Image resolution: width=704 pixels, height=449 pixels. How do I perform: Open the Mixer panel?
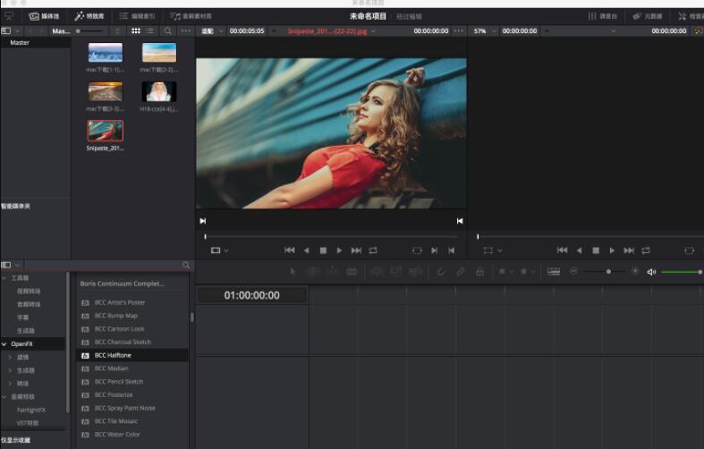[603, 16]
